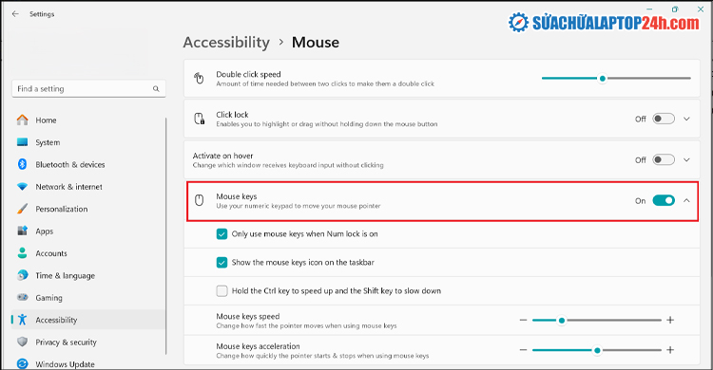The image size is (713, 370).
Task: Open the Apps settings page
Action: pyautogui.click(x=88, y=231)
